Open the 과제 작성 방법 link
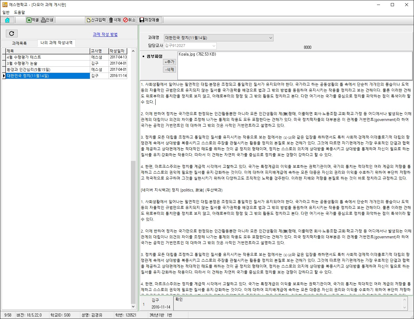 point(105,35)
